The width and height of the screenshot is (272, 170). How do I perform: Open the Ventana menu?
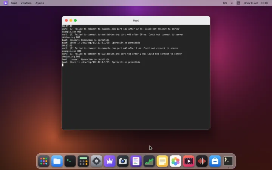(26, 3)
